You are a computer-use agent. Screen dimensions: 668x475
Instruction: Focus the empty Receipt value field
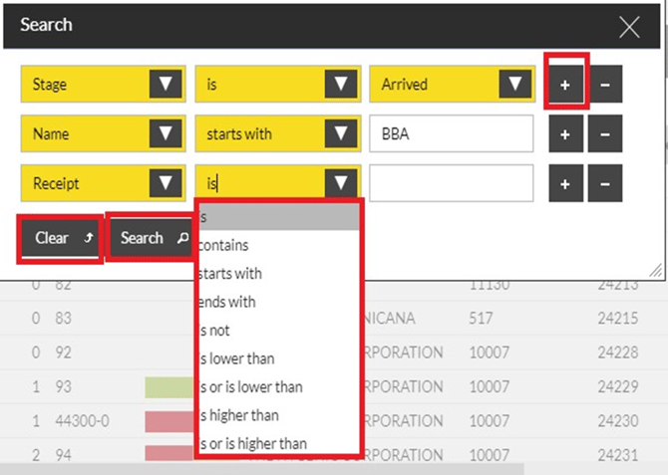click(451, 183)
